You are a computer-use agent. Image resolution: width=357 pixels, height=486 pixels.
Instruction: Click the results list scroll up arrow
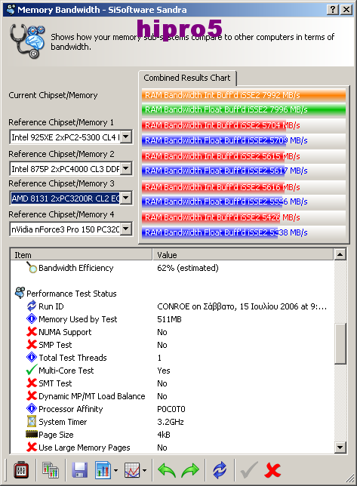click(x=340, y=254)
